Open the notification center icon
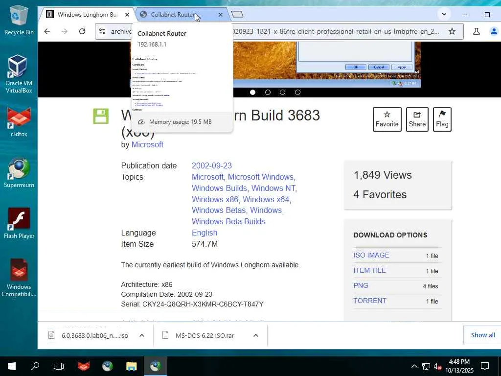Screen dimensions: 501x376 coord(485,366)
